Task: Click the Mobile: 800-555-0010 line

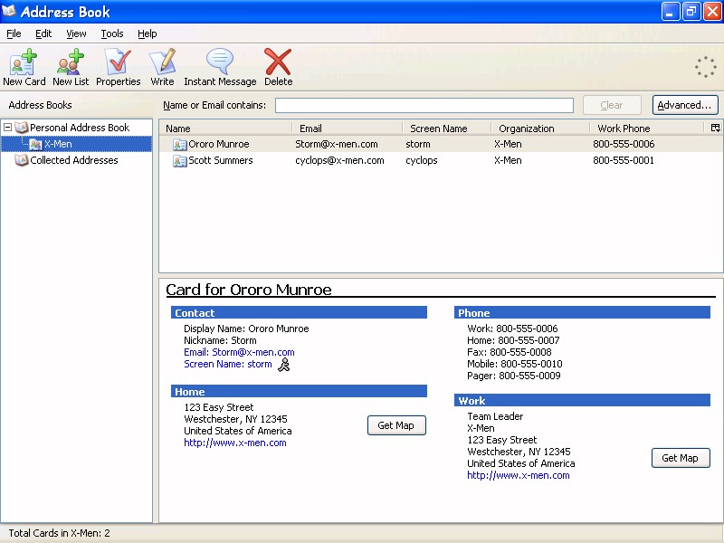Action: (515, 364)
